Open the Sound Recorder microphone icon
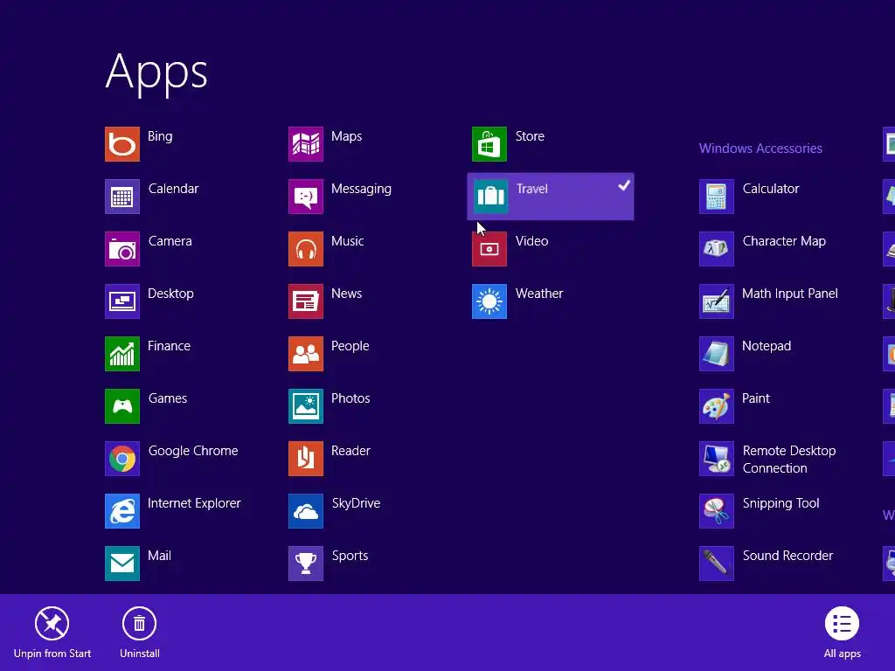895x671 pixels. 717,564
